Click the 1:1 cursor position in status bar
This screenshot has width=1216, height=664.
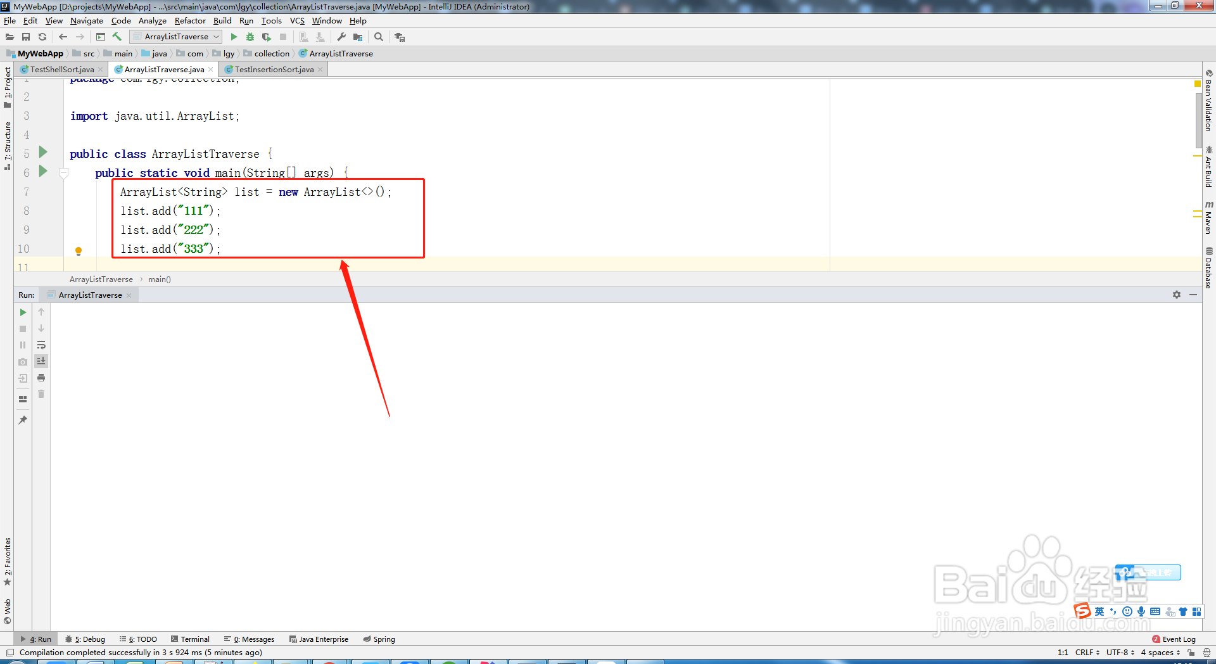click(x=1063, y=653)
